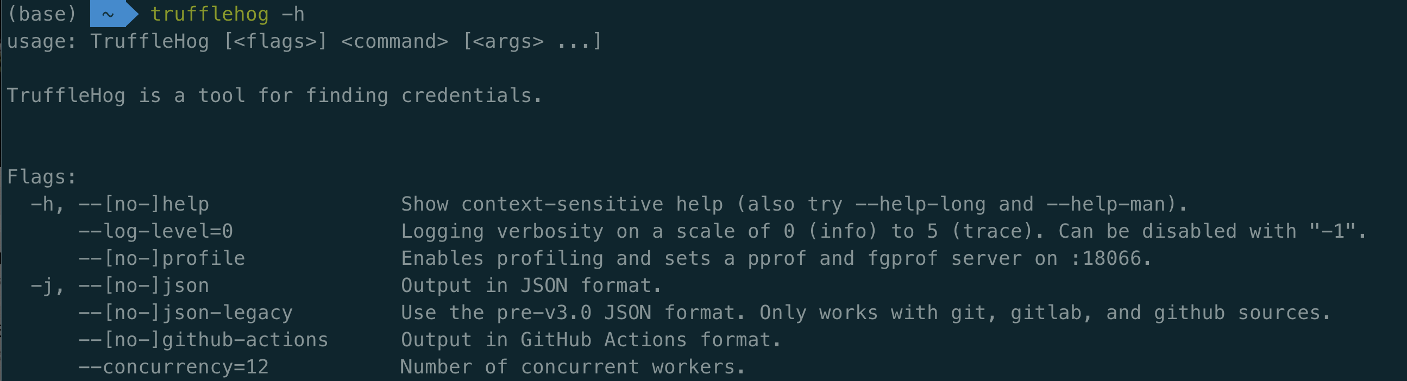
Task: Click the --concurrency=12 flag
Action: tap(174, 367)
